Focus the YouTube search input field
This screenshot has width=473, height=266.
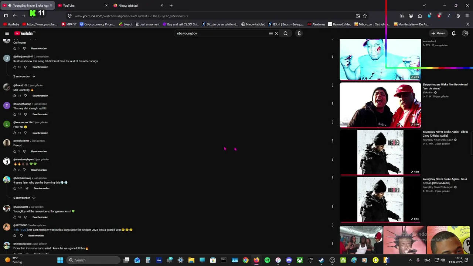[x=222, y=33]
